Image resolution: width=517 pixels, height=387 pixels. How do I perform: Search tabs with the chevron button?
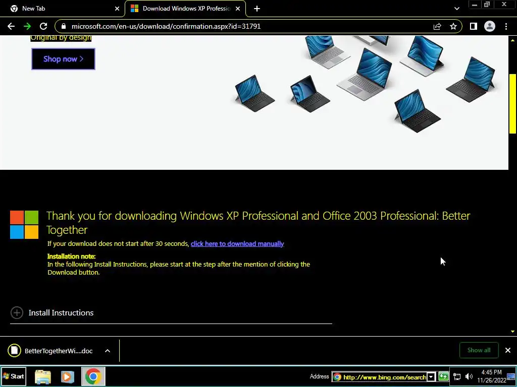(456, 9)
